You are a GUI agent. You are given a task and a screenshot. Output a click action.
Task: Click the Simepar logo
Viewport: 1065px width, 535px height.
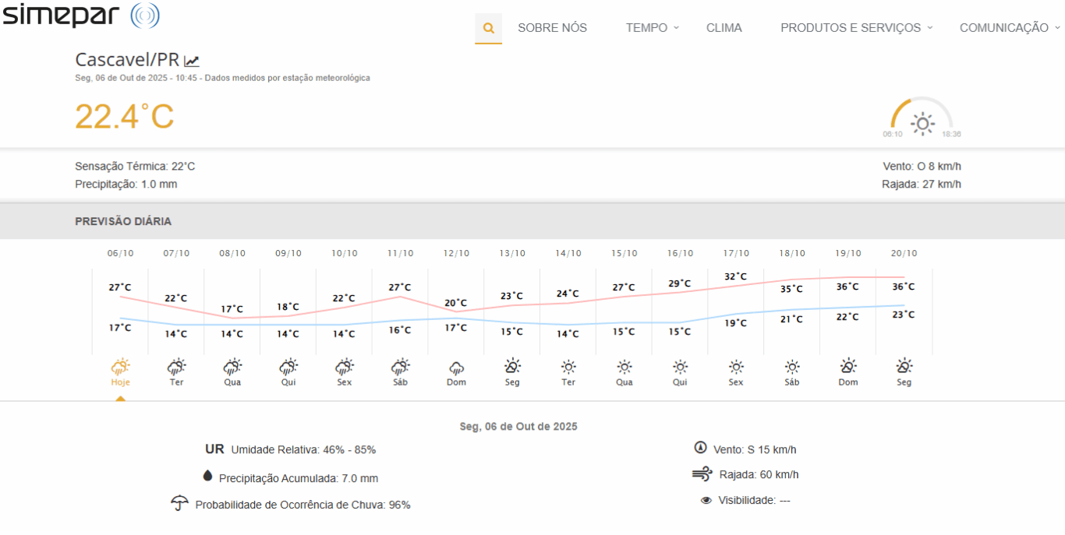click(80, 16)
